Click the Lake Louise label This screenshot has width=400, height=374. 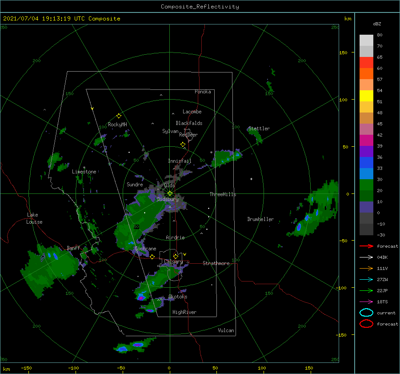tap(34, 218)
